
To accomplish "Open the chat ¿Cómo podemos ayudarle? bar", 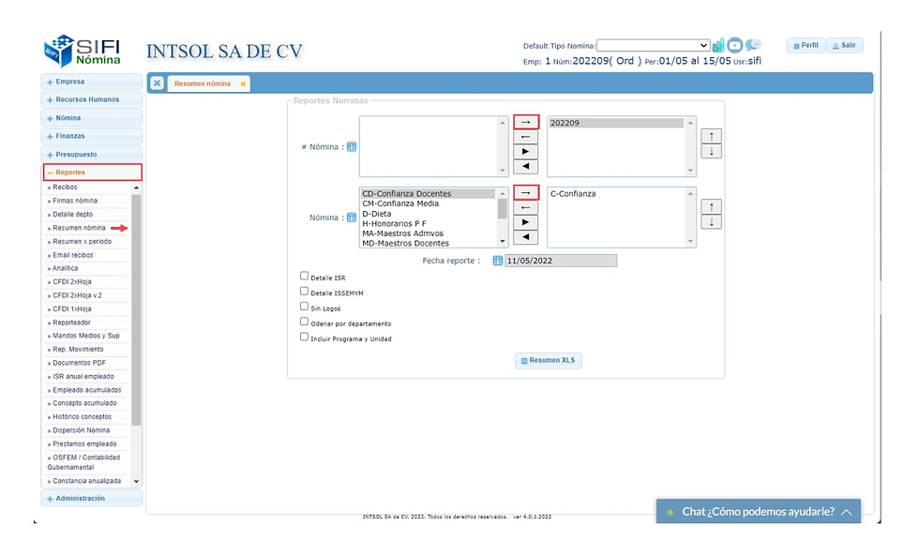I will [x=759, y=512].
